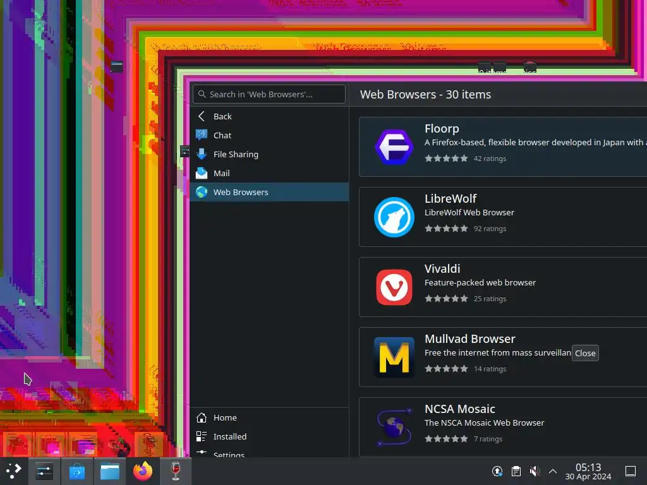Select the Web Browsers category
The width and height of the screenshot is (647, 485).
269,192
